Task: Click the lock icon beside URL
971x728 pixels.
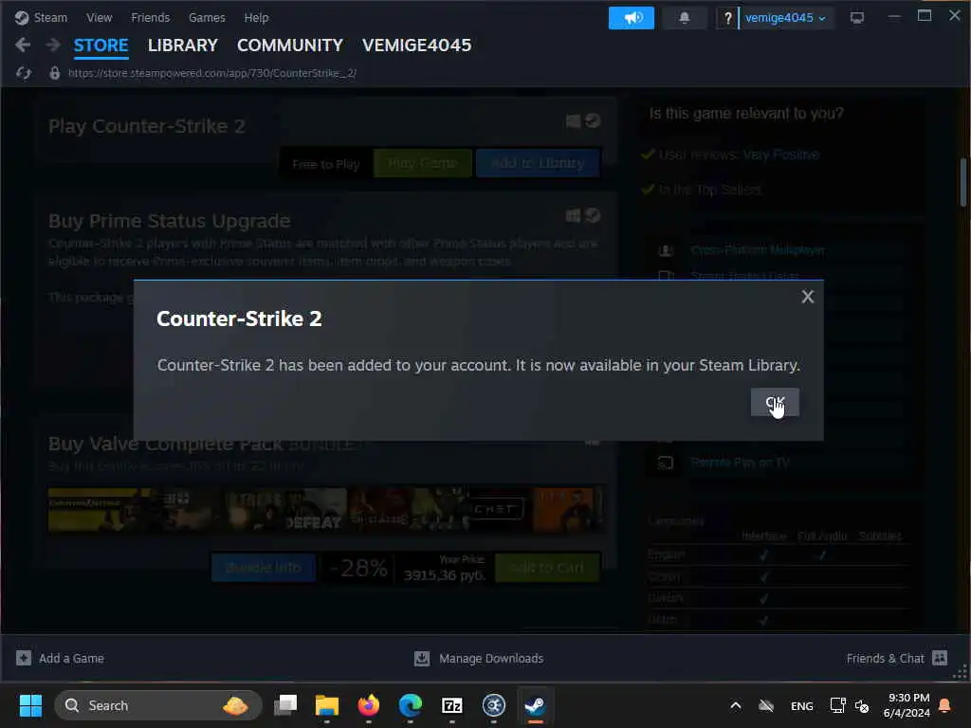Action: [x=54, y=73]
